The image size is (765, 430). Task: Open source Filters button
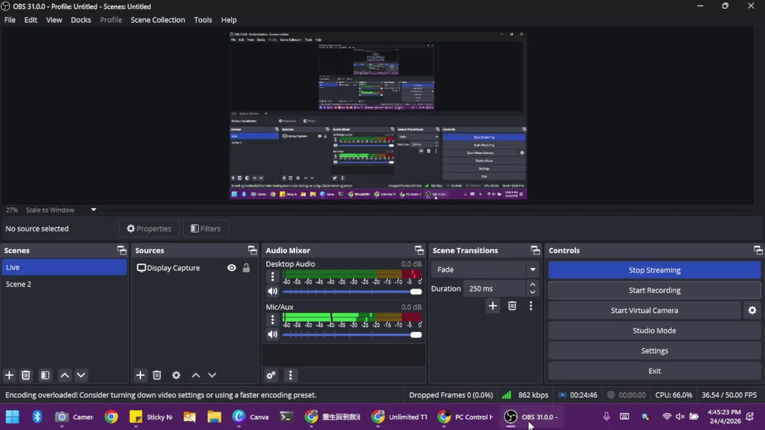(x=206, y=229)
